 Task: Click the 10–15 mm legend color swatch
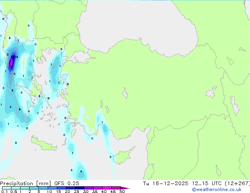tap(52, 188)
